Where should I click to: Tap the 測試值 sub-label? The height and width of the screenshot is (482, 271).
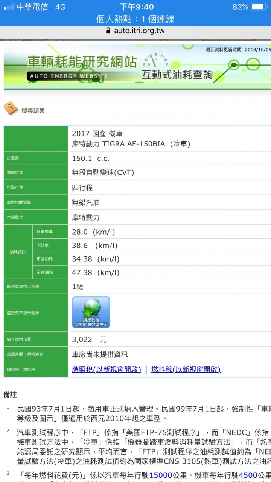[43, 246]
